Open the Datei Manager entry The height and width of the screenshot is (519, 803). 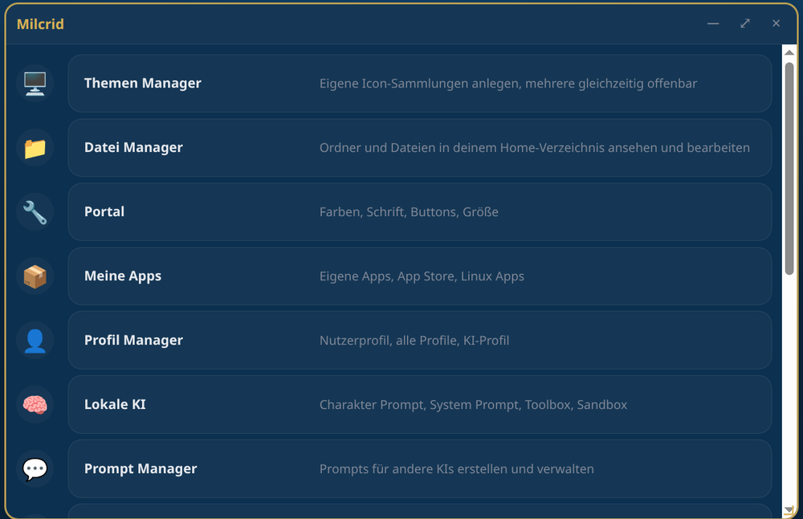point(419,148)
